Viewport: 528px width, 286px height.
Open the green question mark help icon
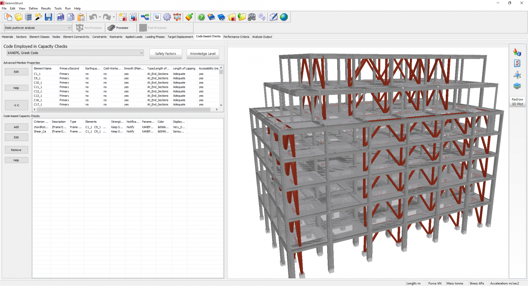[201, 17]
